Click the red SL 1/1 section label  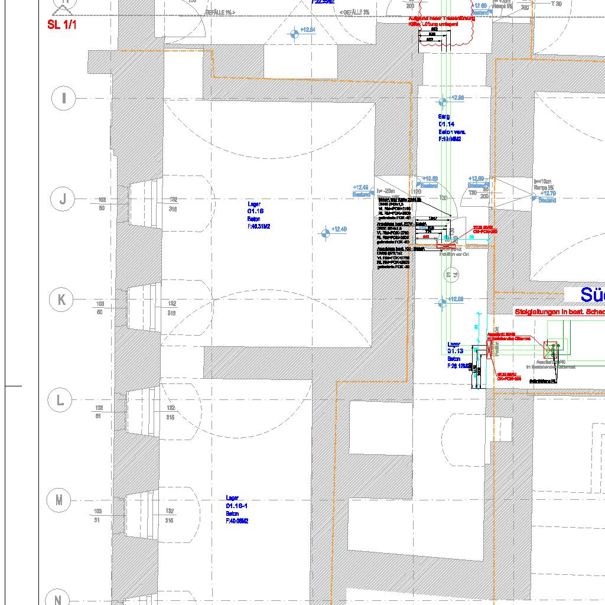[x=62, y=25]
